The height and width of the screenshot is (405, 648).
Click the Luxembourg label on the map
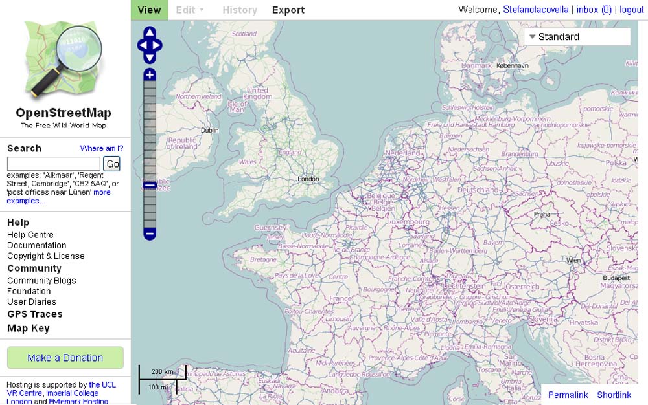[x=409, y=222]
